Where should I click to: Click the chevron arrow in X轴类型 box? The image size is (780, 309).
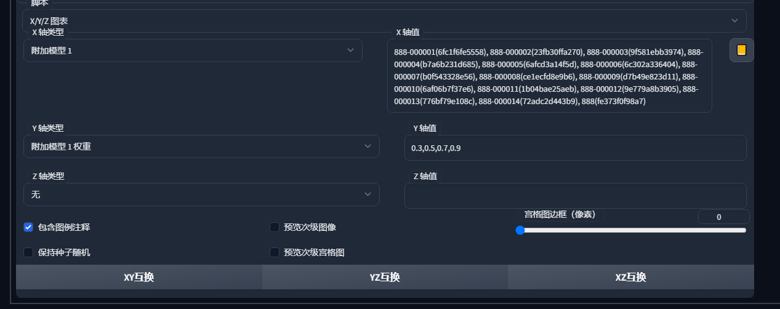click(350, 50)
